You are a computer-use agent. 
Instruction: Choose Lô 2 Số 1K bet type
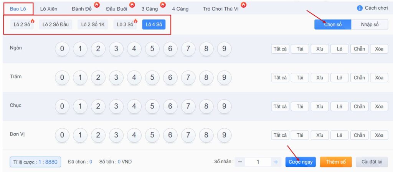pyautogui.click(x=93, y=25)
